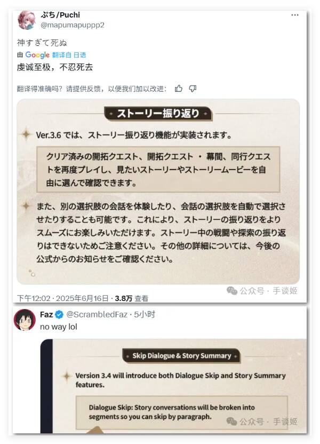Click the 下午12:02 · 2025年6月16日 timestamp

(62, 298)
